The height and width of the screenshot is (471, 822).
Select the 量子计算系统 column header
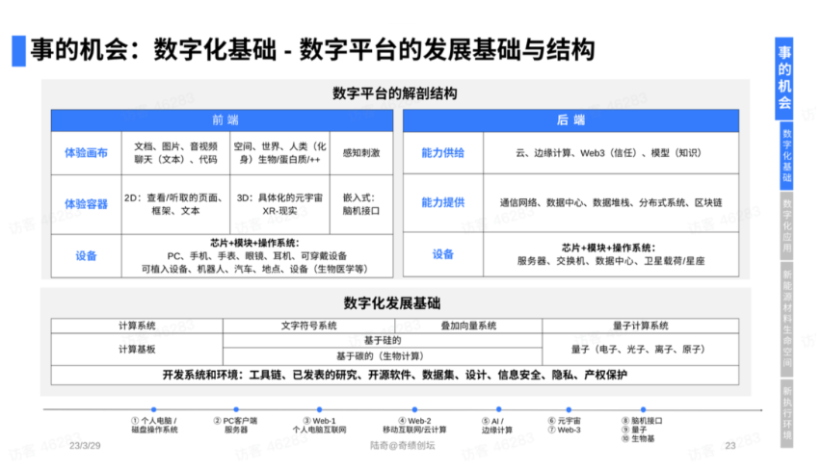point(640,326)
